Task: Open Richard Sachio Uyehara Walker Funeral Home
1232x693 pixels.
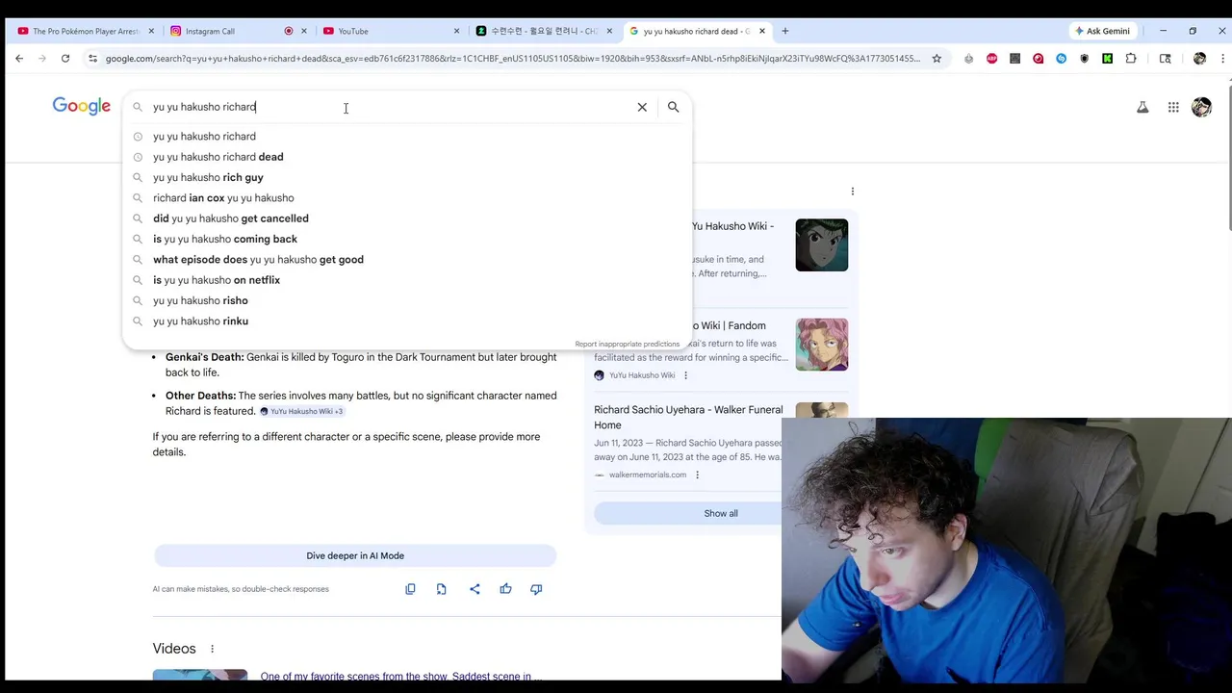Action: tap(688, 418)
